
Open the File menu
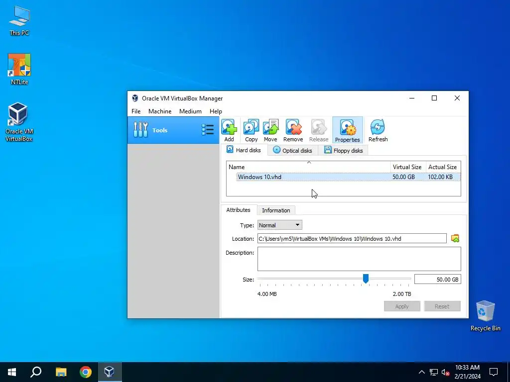tap(136, 111)
